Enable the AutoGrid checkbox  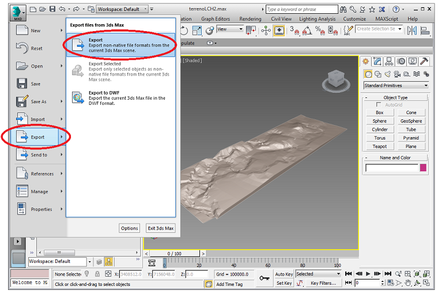(x=379, y=104)
